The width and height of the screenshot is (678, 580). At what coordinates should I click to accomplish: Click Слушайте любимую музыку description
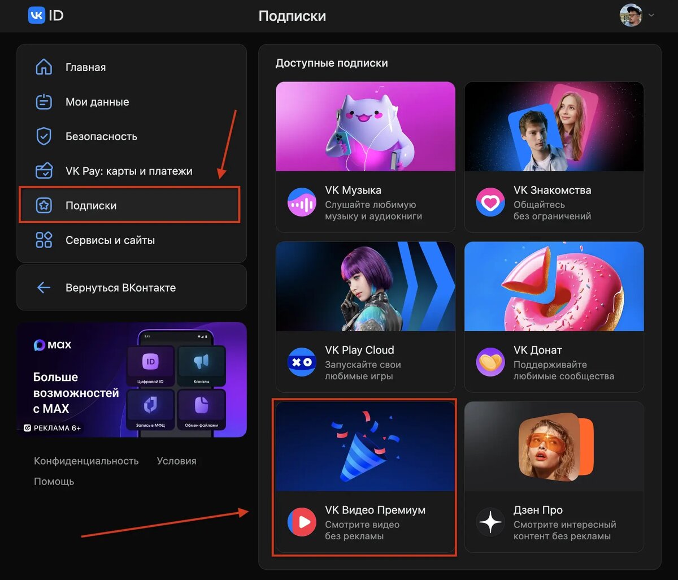tap(373, 210)
